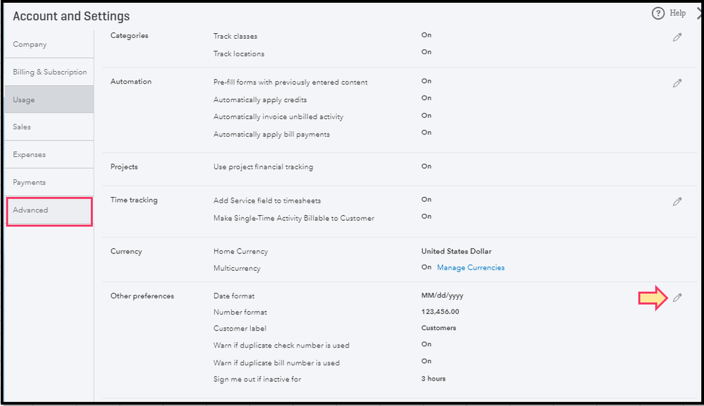The height and width of the screenshot is (406, 704).
Task: Select the Payments tab
Action: click(29, 182)
